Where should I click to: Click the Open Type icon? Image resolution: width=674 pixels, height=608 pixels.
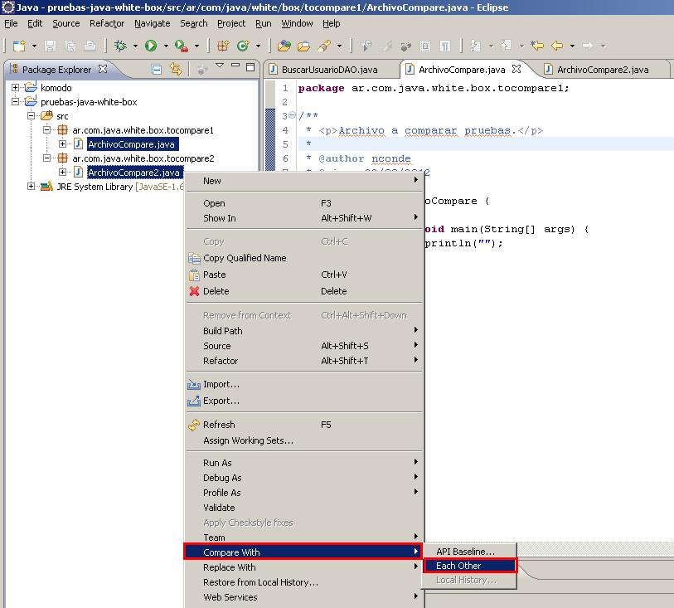(284, 46)
